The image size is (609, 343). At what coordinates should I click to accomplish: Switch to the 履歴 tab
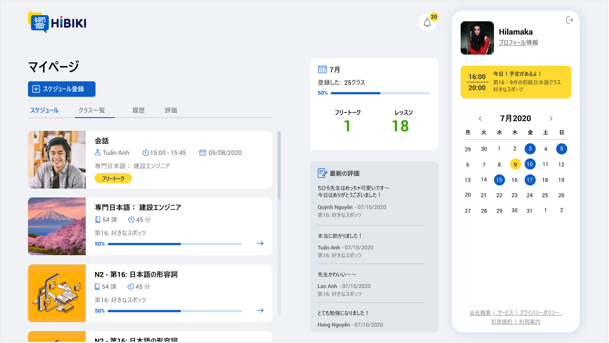coord(139,110)
